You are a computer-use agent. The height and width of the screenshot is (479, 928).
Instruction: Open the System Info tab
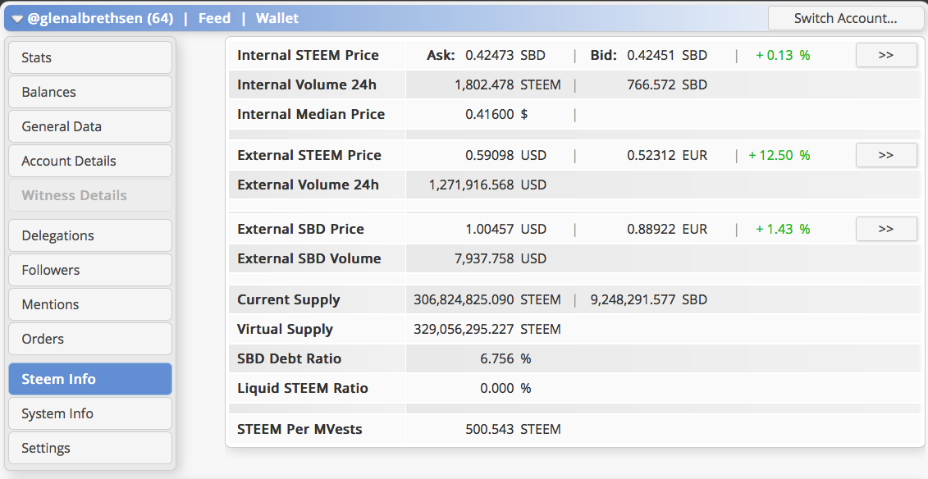click(90, 413)
